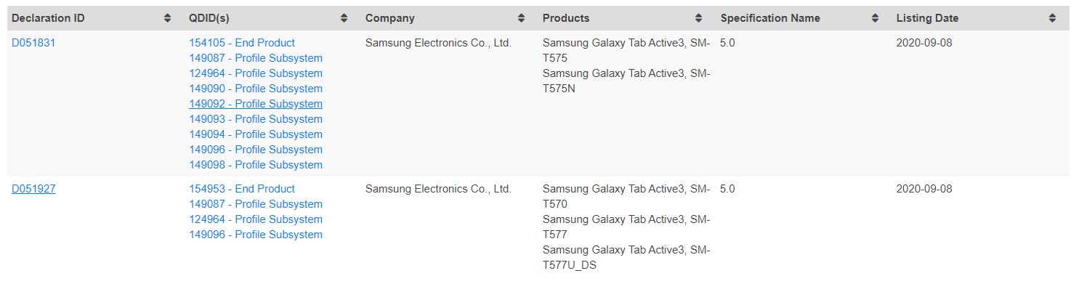1076x292 pixels.
Task: Sort by Company using its arrow icon
Action: tap(521, 18)
